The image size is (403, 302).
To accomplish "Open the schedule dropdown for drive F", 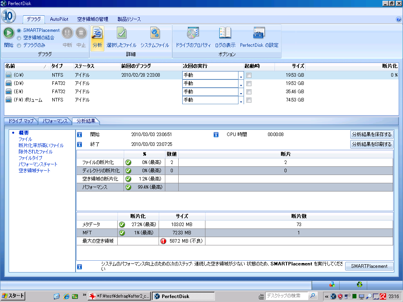I will [241, 100].
